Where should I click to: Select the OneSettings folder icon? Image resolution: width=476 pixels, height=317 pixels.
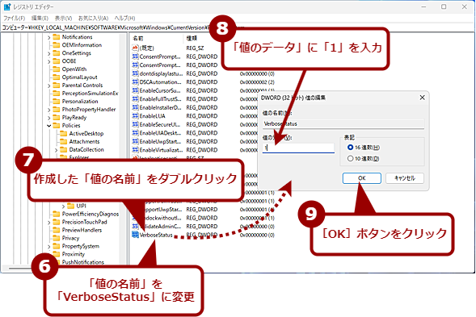(x=56, y=53)
